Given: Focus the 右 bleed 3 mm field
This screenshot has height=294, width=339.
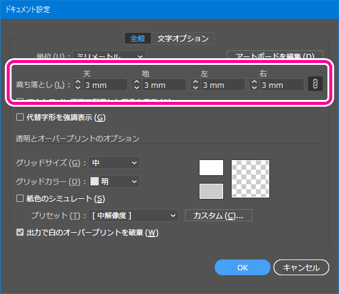Looking at the screenshot, I should coord(282,84).
